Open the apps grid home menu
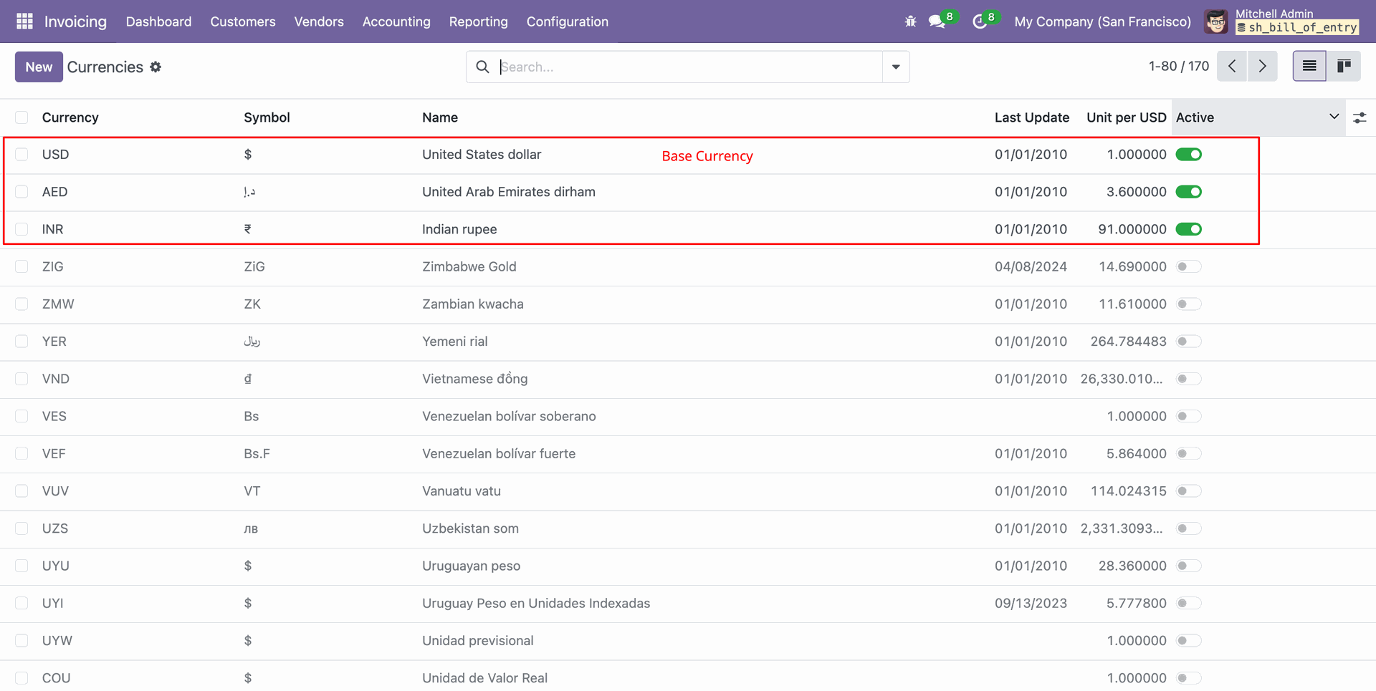 coord(24,21)
